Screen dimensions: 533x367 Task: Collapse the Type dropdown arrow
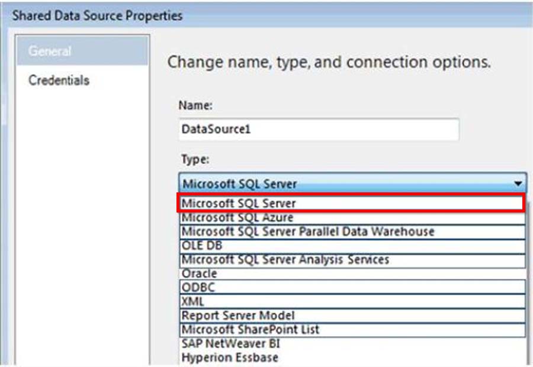(518, 183)
